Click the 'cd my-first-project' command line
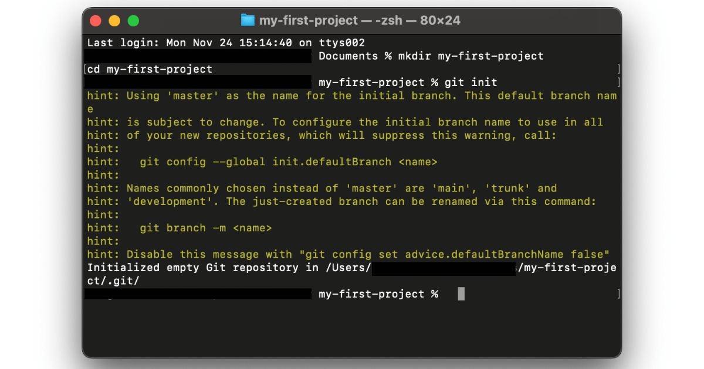Image resolution: width=704 pixels, height=369 pixels. click(x=150, y=69)
